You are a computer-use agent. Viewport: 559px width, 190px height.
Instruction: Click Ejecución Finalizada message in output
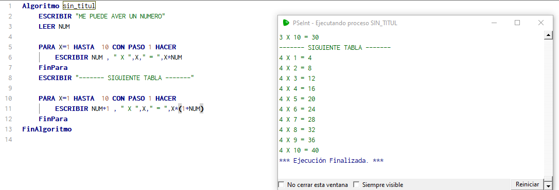click(331, 160)
